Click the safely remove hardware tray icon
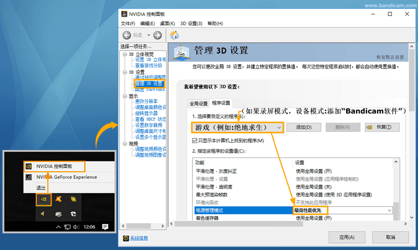Viewport: 418px width, 250px height. click(x=58, y=214)
